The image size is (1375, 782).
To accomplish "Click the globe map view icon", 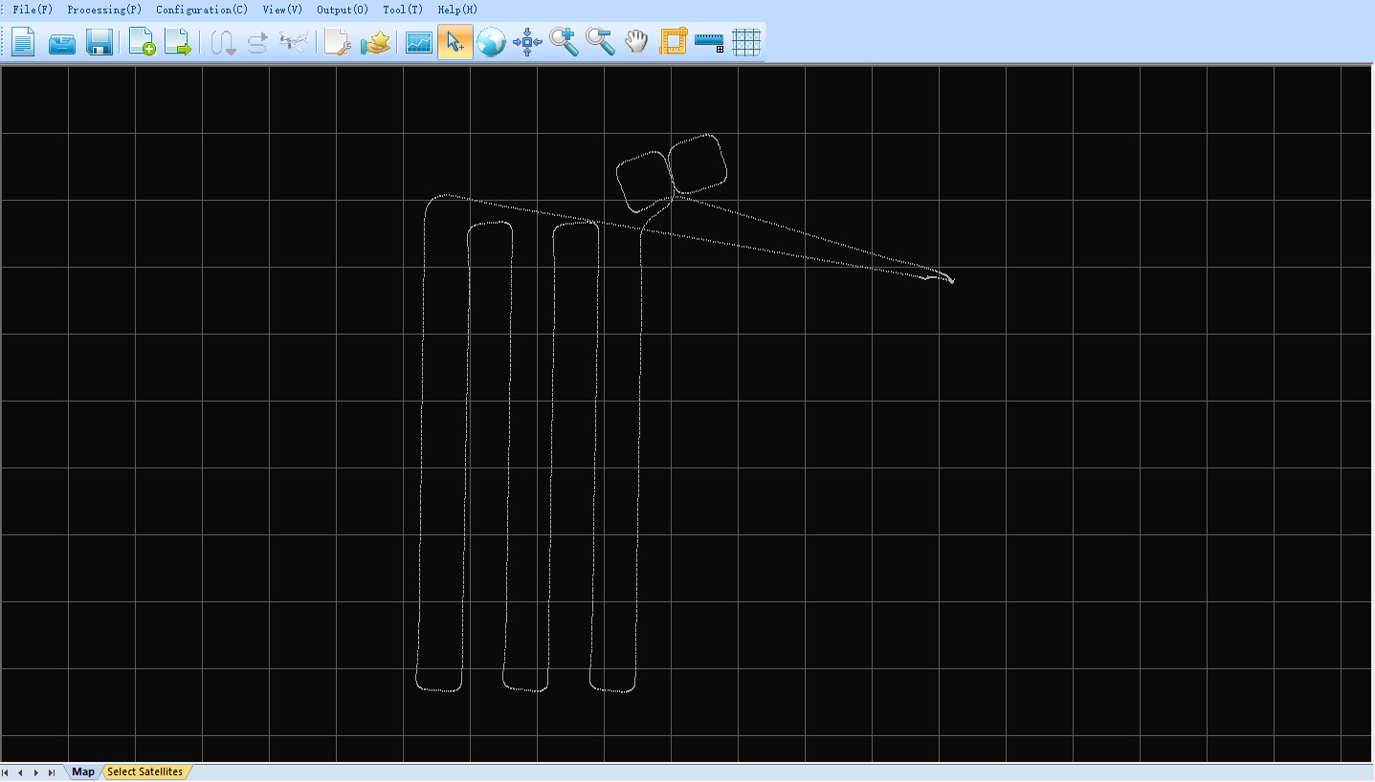I will tap(491, 42).
